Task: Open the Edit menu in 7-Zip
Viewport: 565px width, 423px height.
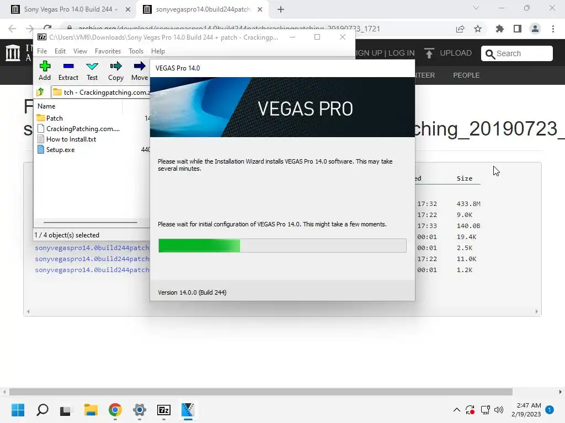Action: [x=60, y=51]
